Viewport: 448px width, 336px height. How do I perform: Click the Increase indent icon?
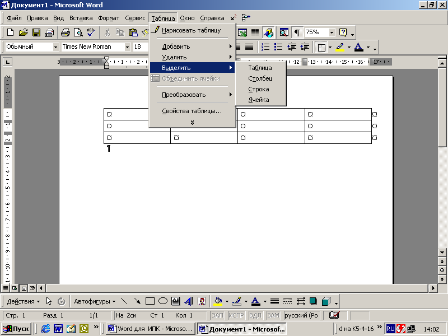point(305,47)
